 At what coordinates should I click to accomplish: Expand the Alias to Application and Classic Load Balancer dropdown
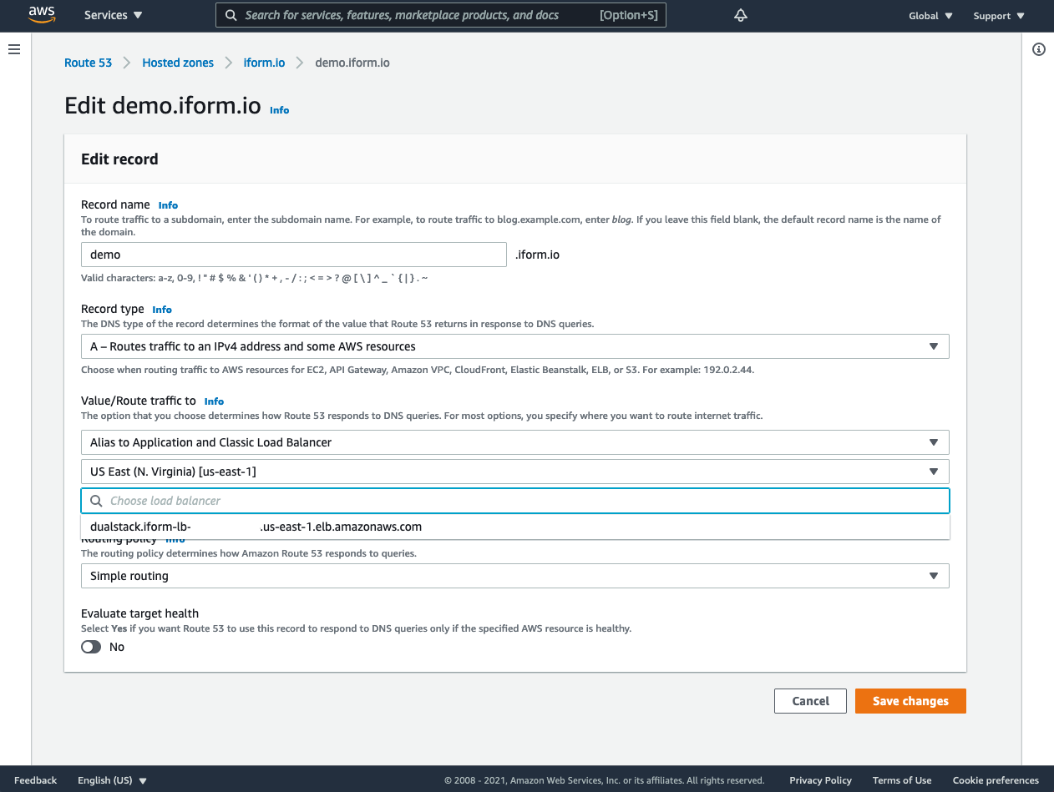(515, 442)
